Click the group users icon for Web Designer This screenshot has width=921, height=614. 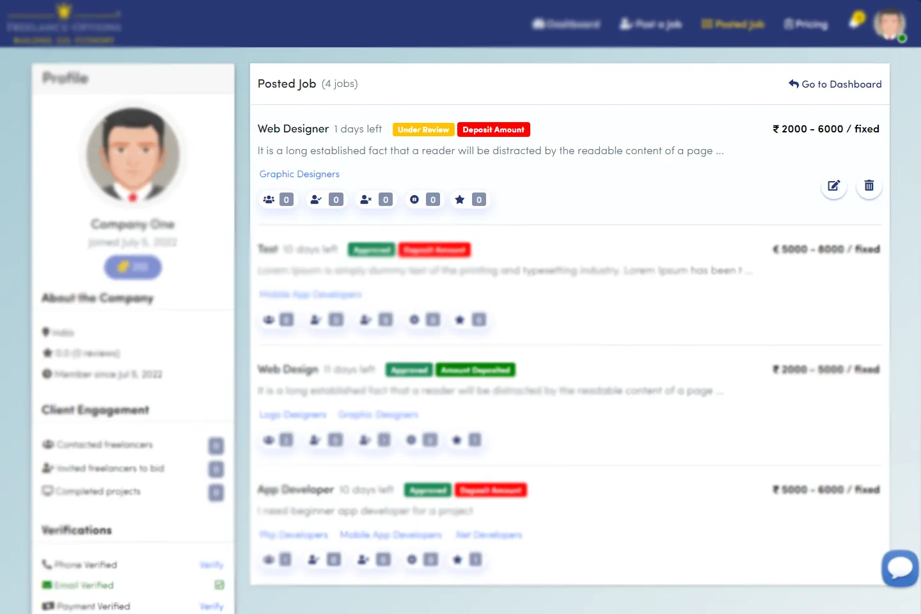[x=269, y=200]
